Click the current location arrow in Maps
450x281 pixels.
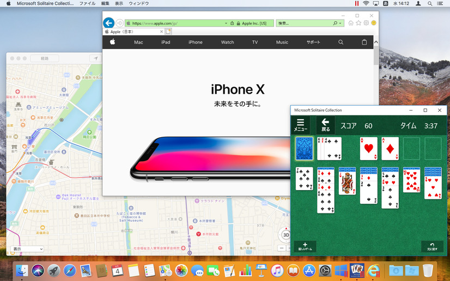point(95,58)
